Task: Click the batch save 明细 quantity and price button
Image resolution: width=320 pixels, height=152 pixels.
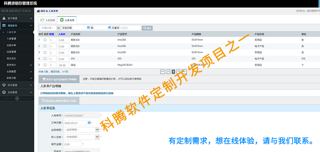Action: [x=59, y=100]
